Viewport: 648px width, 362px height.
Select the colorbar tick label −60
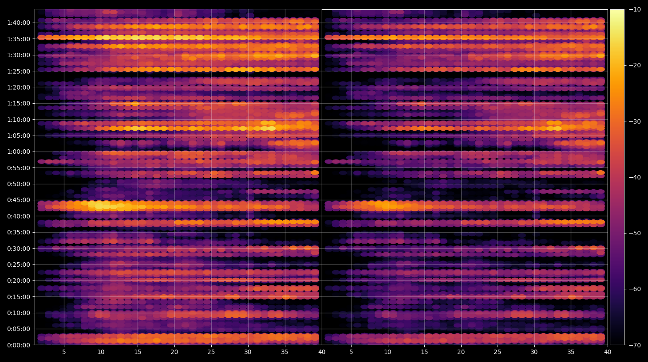pyautogui.click(x=635, y=289)
